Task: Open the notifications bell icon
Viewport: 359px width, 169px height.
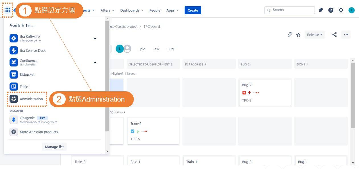Action: pyautogui.click(x=321, y=10)
